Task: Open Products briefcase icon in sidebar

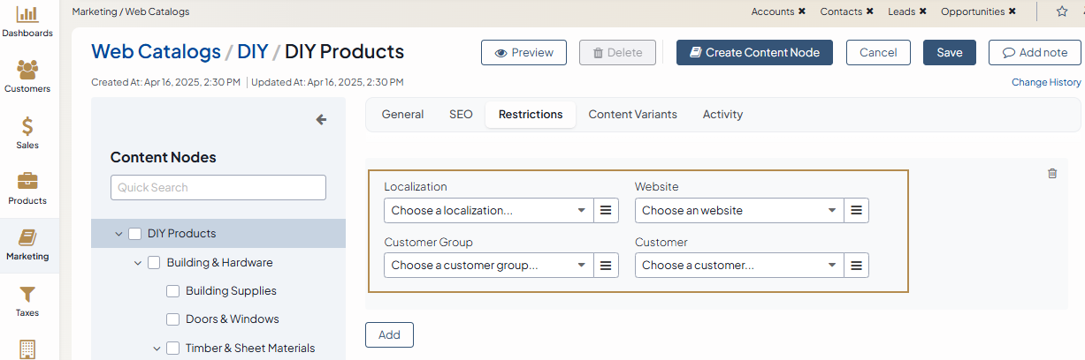Action: click(27, 182)
